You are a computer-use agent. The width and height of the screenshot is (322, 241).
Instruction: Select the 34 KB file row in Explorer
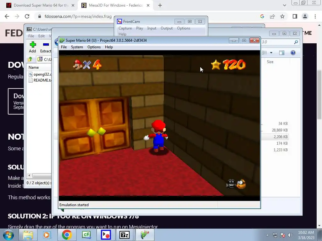coord(275,124)
